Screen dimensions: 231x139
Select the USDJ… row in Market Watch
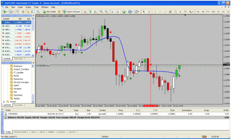pyautogui.click(x=16, y=26)
